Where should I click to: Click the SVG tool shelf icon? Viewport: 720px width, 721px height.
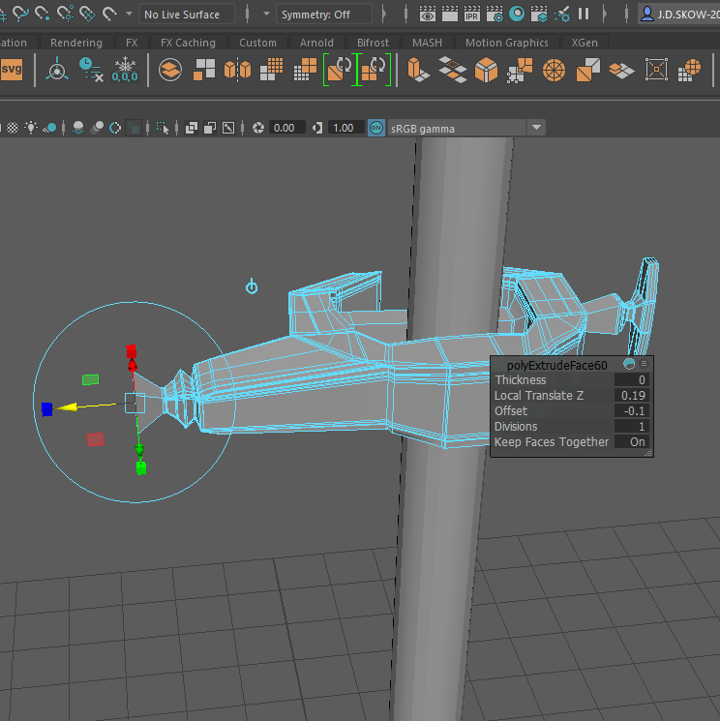click(12, 70)
